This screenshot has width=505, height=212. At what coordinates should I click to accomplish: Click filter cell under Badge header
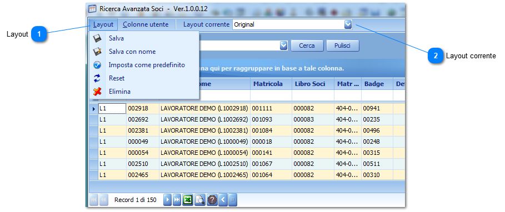click(x=377, y=95)
